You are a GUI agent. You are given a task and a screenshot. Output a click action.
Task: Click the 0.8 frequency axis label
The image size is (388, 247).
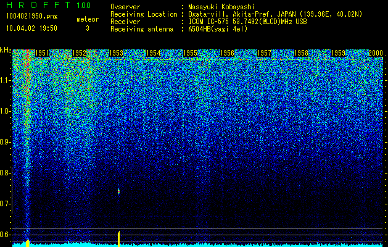tap(5, 173)
